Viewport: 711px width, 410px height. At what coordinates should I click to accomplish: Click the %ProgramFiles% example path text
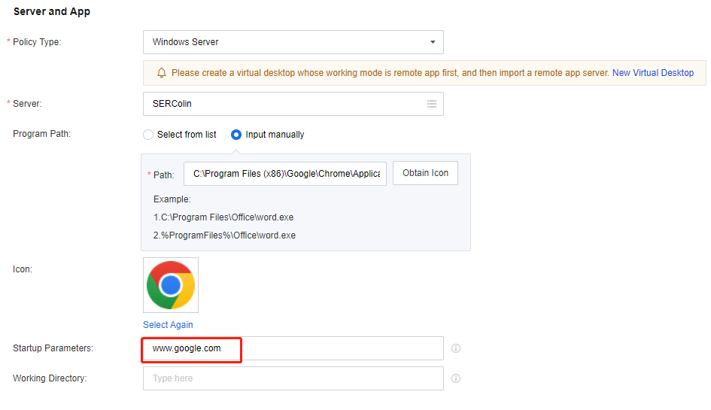[224, 235]
